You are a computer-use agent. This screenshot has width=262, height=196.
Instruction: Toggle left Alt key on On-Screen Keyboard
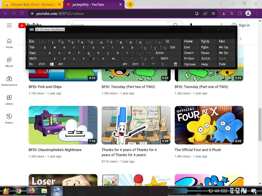61,64
